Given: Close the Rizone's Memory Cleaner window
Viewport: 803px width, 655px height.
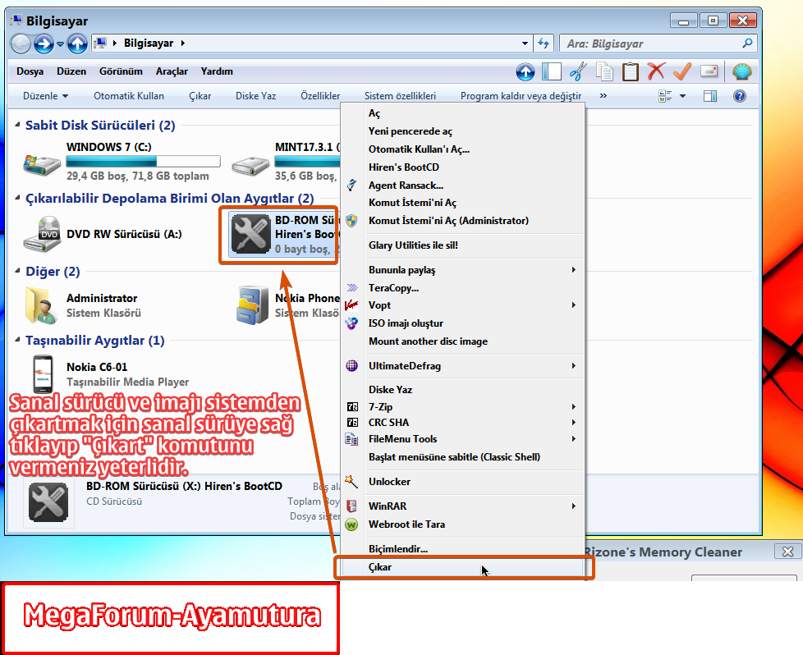Looking at the screenshot, I should [x=787, y=552].
